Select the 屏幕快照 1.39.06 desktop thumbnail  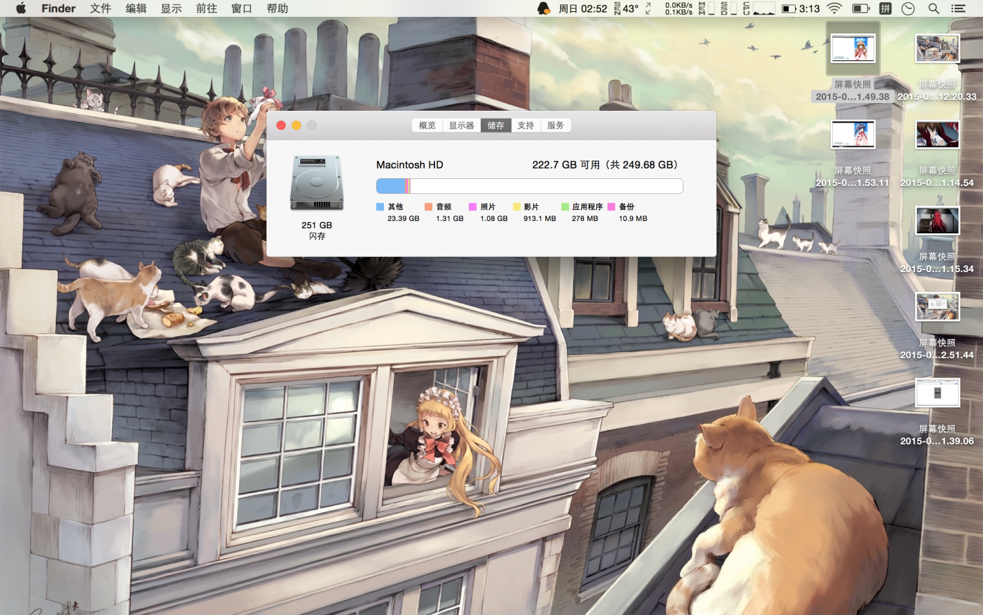(x=937, y=392)
